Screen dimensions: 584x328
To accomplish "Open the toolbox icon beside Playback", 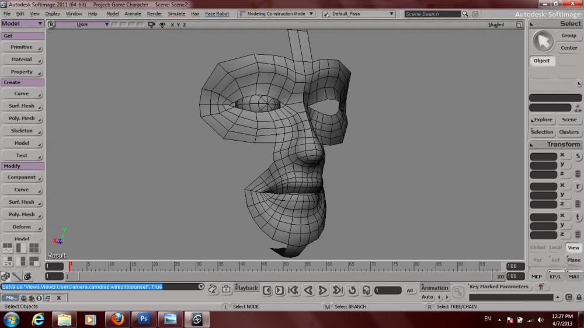I will coord(226,289).
